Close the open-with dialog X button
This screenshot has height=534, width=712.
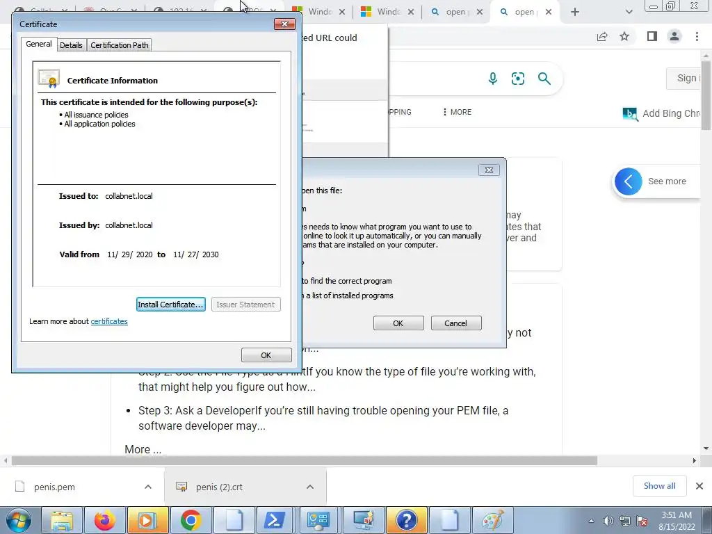click(x=489, y=170)
